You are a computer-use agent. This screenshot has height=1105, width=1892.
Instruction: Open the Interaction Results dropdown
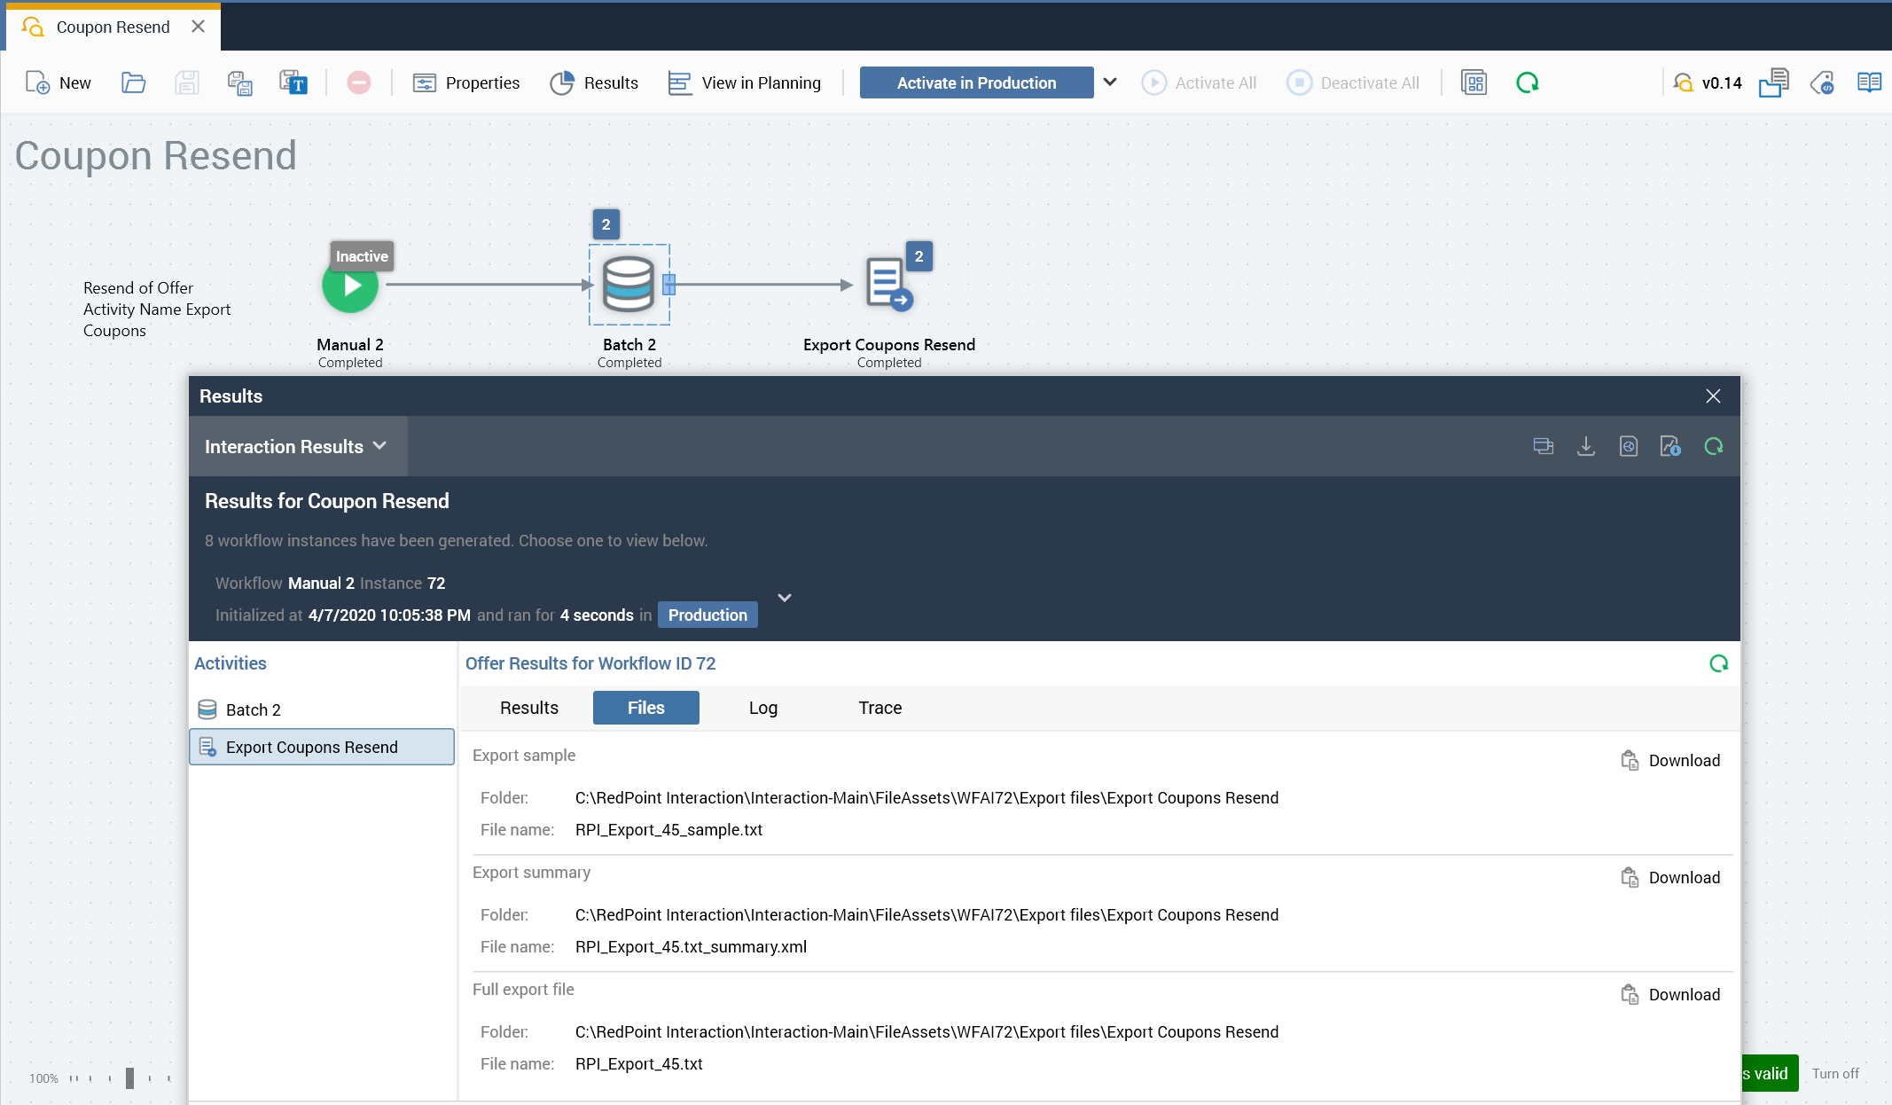tap(296, 446)
